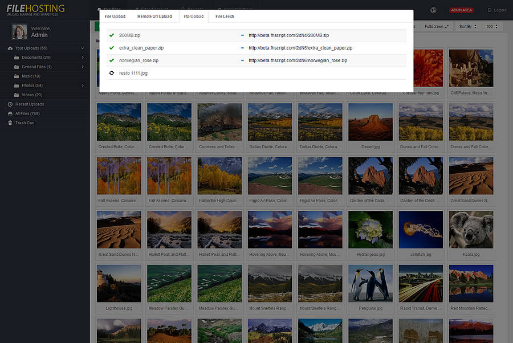The image size is (513, 343).
Task: Select the Ftp Upload tab
Action: click(x=194, y=17)
